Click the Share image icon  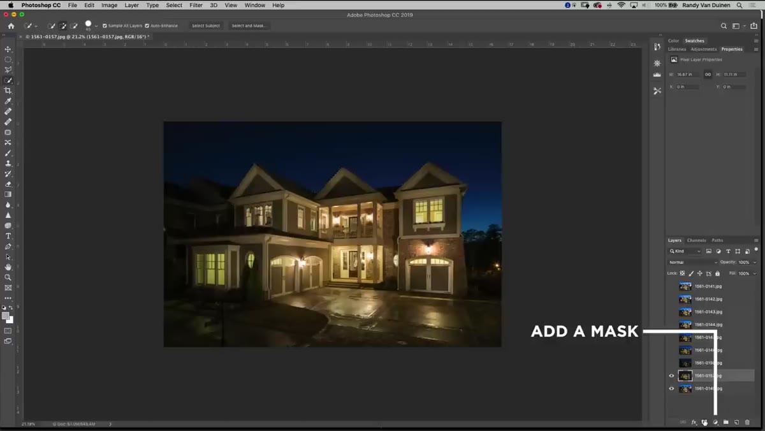click(x=754, y=26)
